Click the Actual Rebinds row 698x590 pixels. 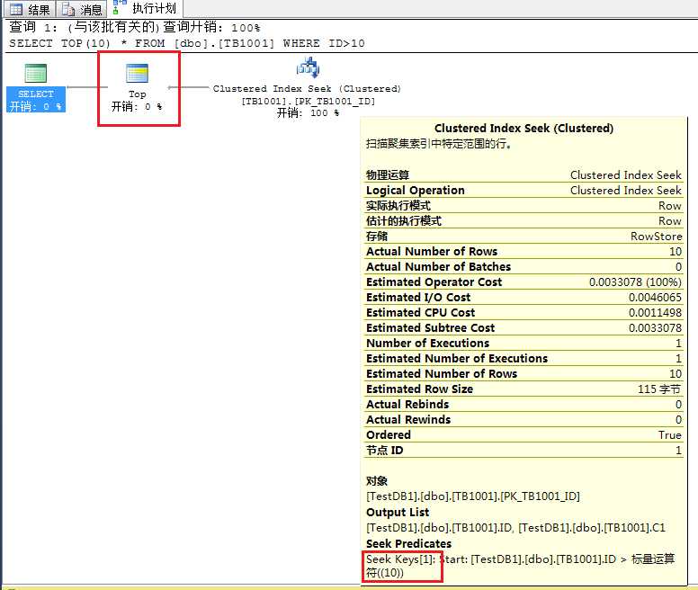point(523,404)
